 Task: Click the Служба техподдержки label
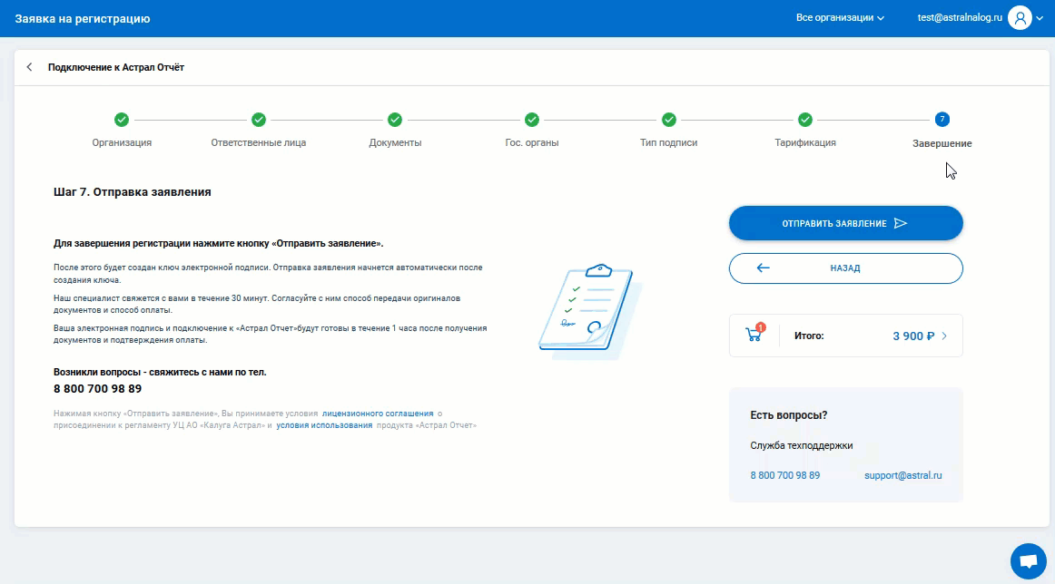pos(802,445)
